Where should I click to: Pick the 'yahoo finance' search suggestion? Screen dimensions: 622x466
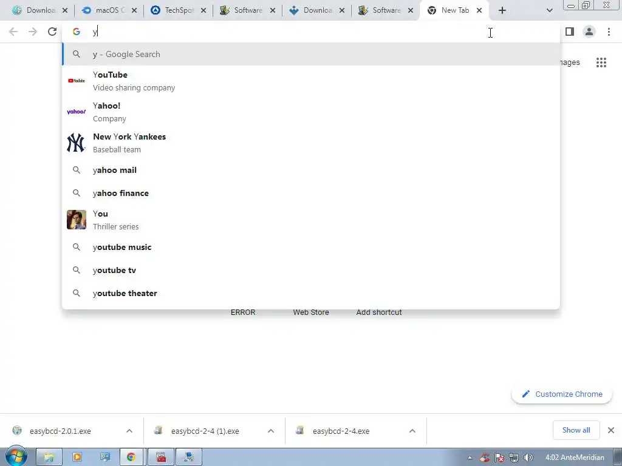click(x=311, y=193)
